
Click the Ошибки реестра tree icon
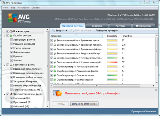[x=11, y=35]
